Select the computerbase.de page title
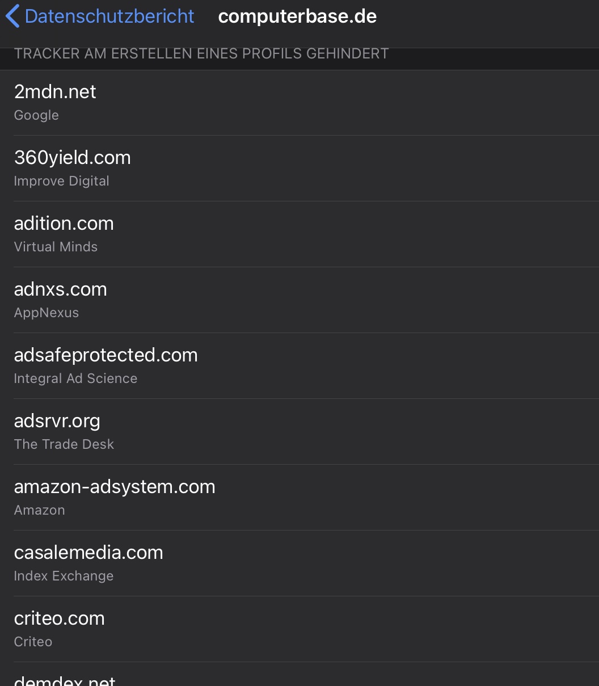 (297, 16)
